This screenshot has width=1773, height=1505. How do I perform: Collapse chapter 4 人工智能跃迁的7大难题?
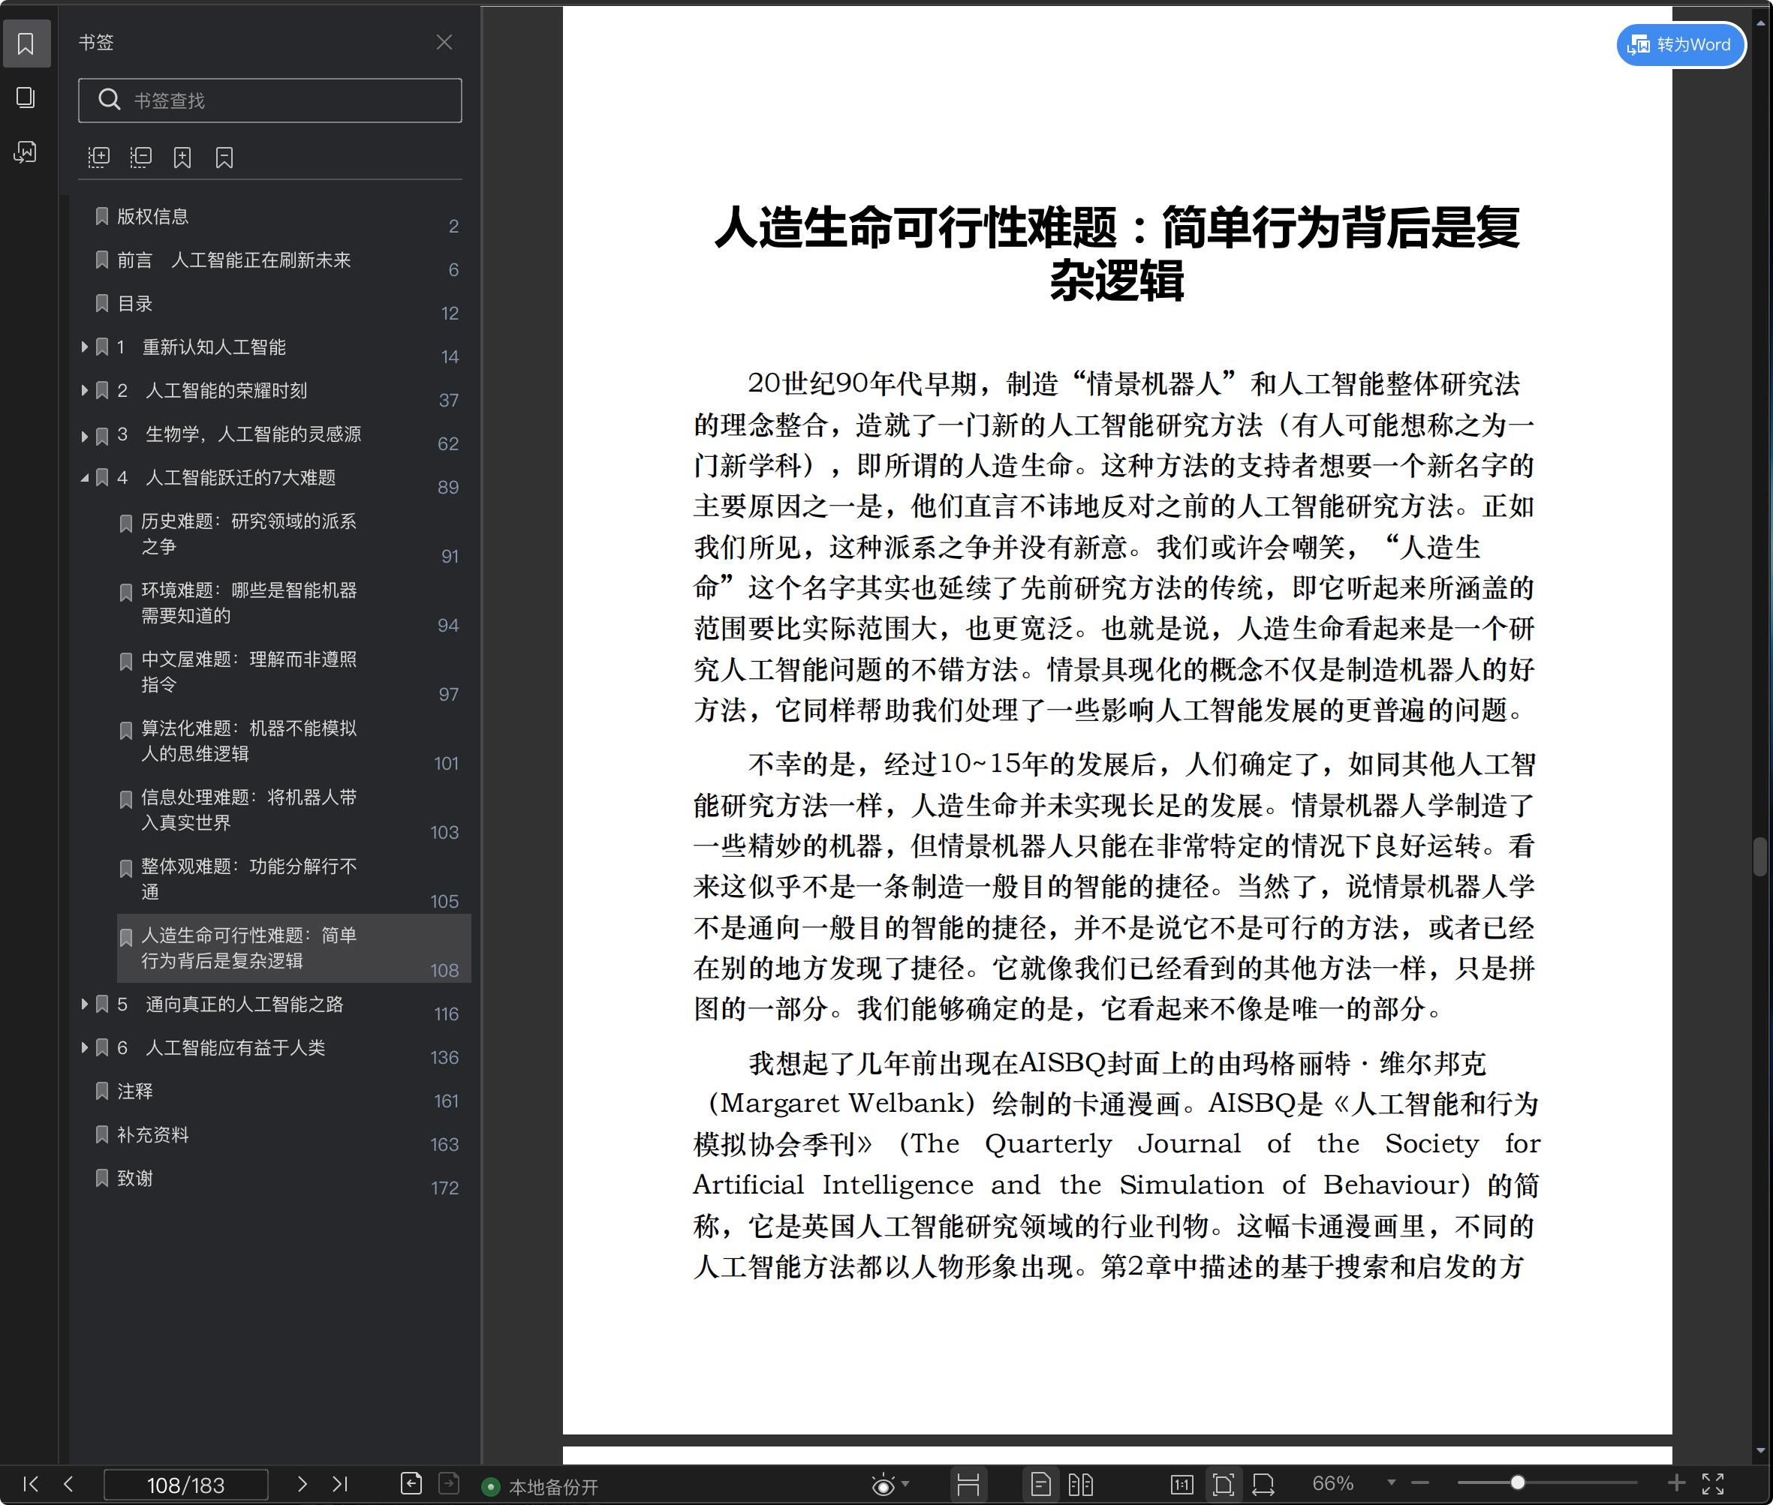click(x=85, y=479)
